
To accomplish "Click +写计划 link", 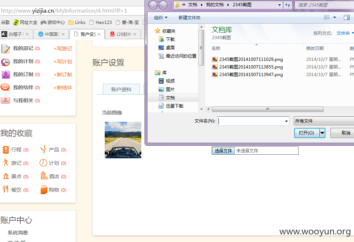I will pyautogui.click(x=63, y=62).
